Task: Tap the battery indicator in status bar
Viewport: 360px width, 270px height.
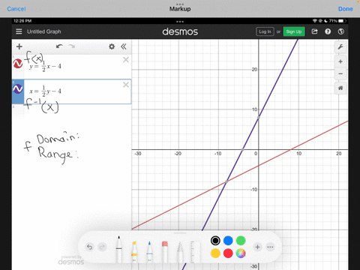Action: (x=342, y=21)
